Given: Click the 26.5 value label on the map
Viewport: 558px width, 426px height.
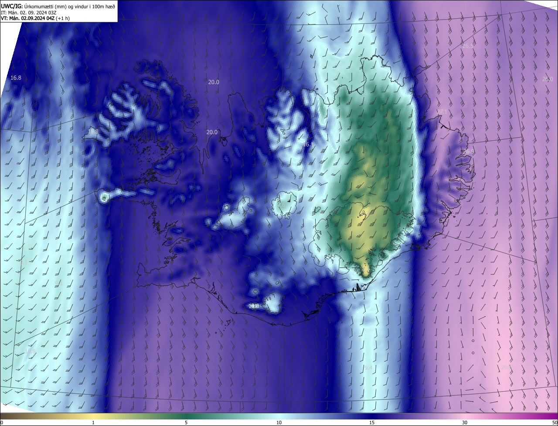Looking at the screenshot, I should 468,46.
